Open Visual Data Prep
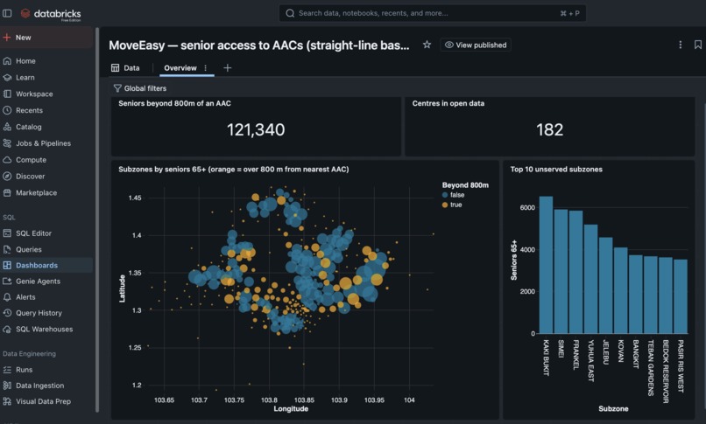 [46, 401]
